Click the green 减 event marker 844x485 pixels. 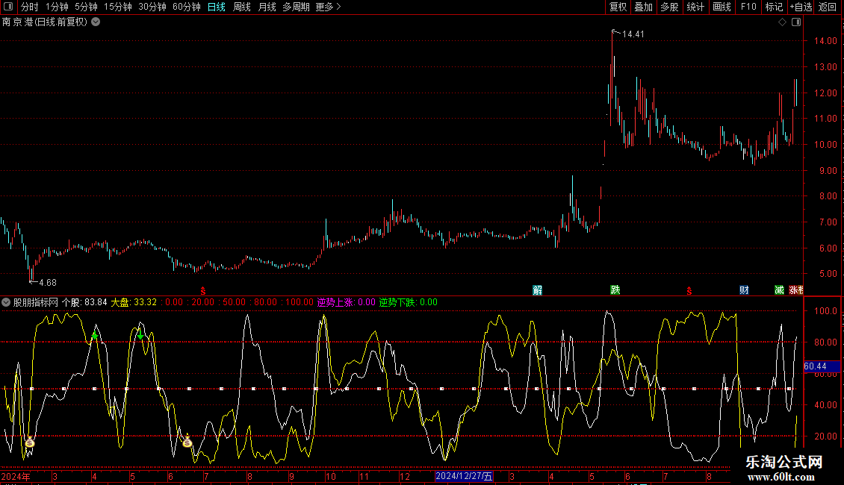779,290
